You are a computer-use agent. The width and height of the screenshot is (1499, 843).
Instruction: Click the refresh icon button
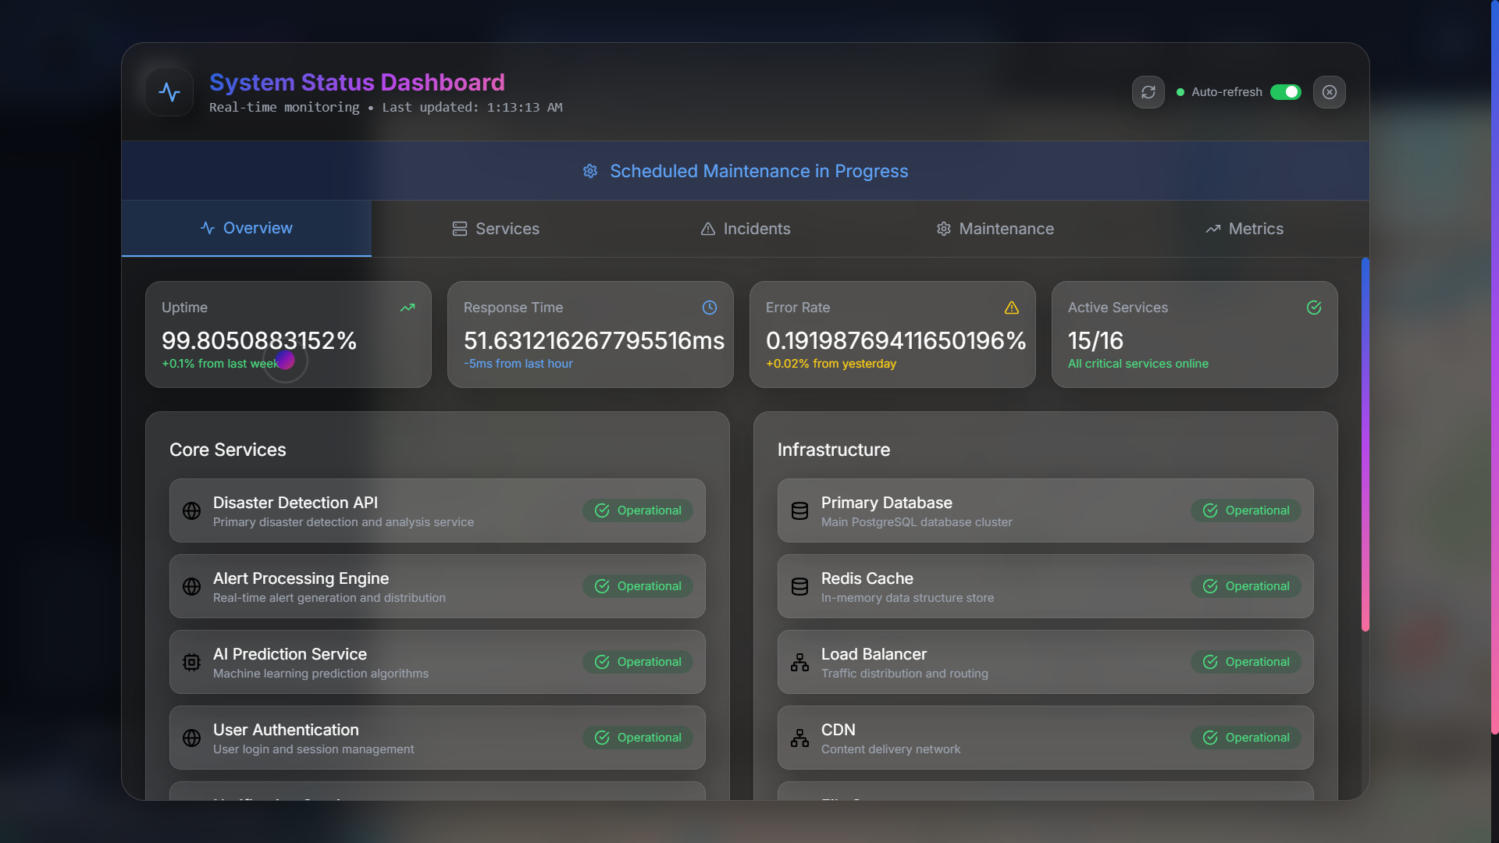point(1148,92)
